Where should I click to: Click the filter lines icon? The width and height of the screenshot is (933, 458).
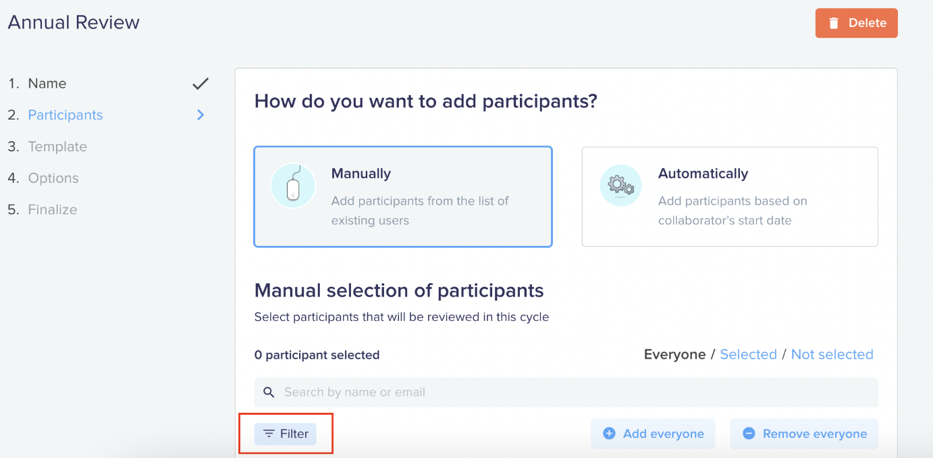click(269, 434)
